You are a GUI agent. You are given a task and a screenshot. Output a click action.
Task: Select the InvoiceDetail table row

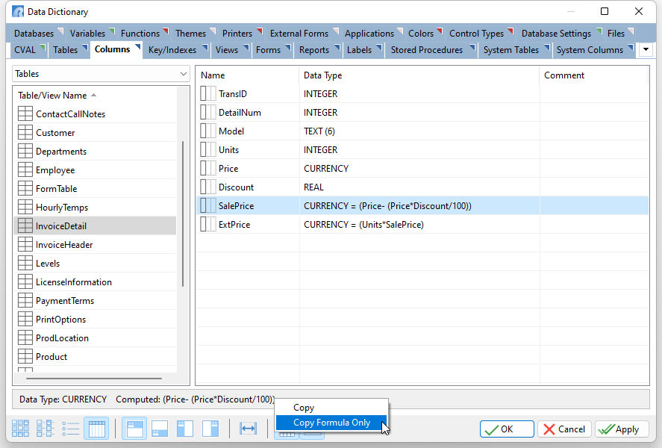96,226
